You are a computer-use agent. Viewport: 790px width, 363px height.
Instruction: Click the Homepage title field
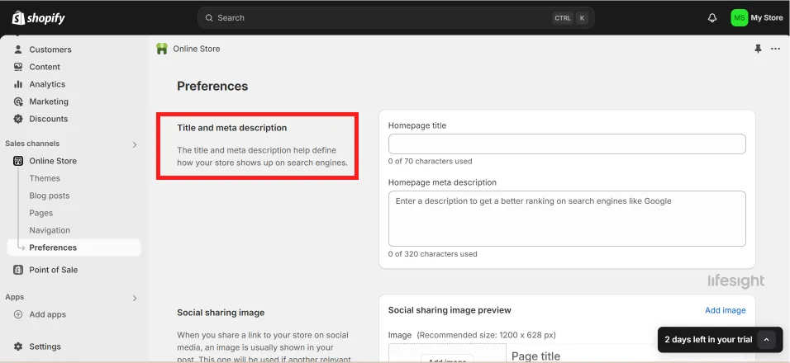click(567, 144)
